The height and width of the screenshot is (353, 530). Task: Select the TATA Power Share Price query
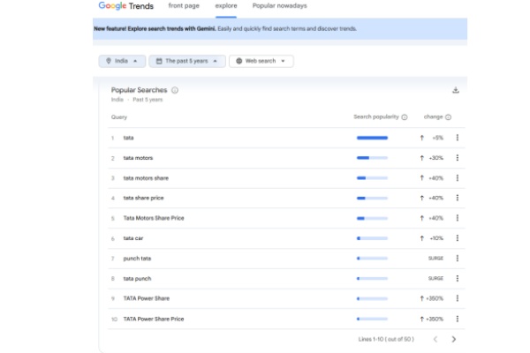click(x=154, y=319)
